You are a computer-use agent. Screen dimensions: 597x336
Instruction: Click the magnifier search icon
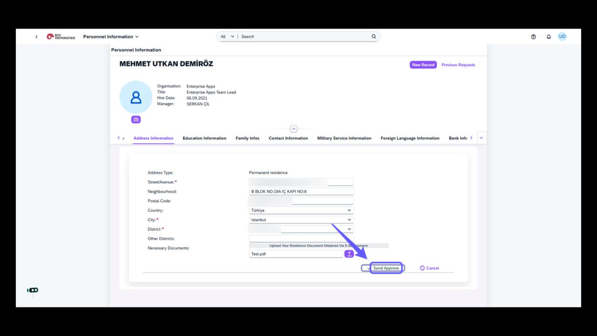coord(374,36)
